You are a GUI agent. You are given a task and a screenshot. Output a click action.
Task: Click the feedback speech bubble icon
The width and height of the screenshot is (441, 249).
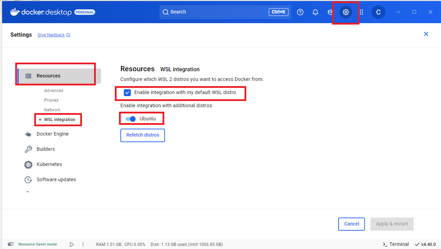[68, 35]
